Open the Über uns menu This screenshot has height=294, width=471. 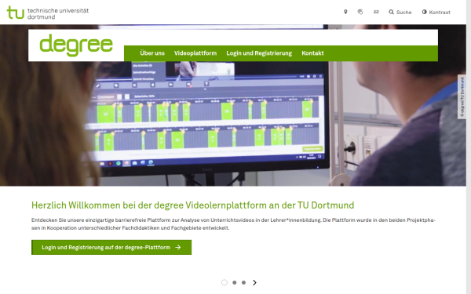click(x=152, y=53)
